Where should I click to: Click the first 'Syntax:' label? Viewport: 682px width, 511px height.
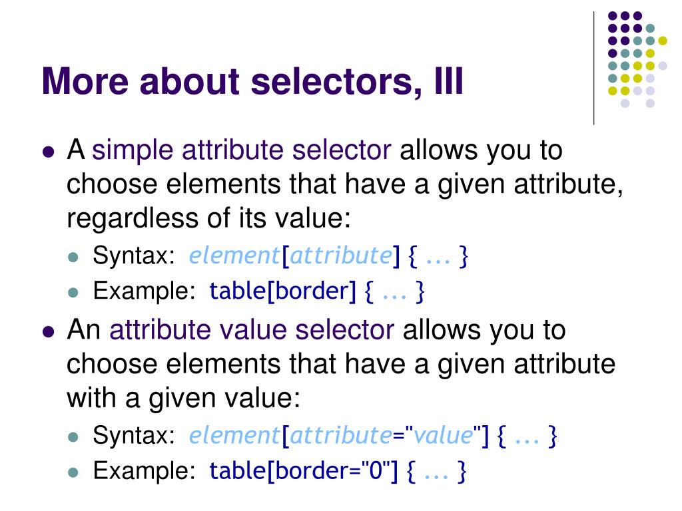tap(134, 255)
